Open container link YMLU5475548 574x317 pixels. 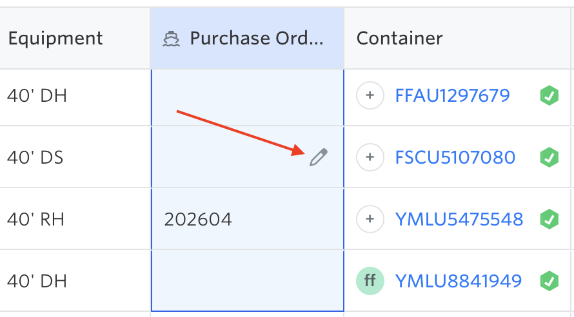click(459, 219)
